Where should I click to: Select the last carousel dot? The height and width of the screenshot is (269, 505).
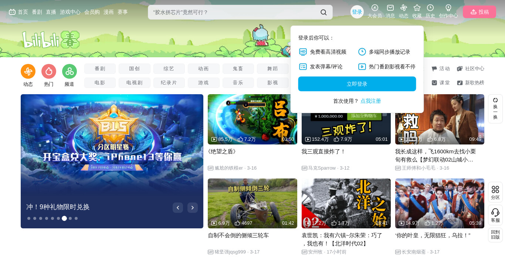tap(76, 218)
